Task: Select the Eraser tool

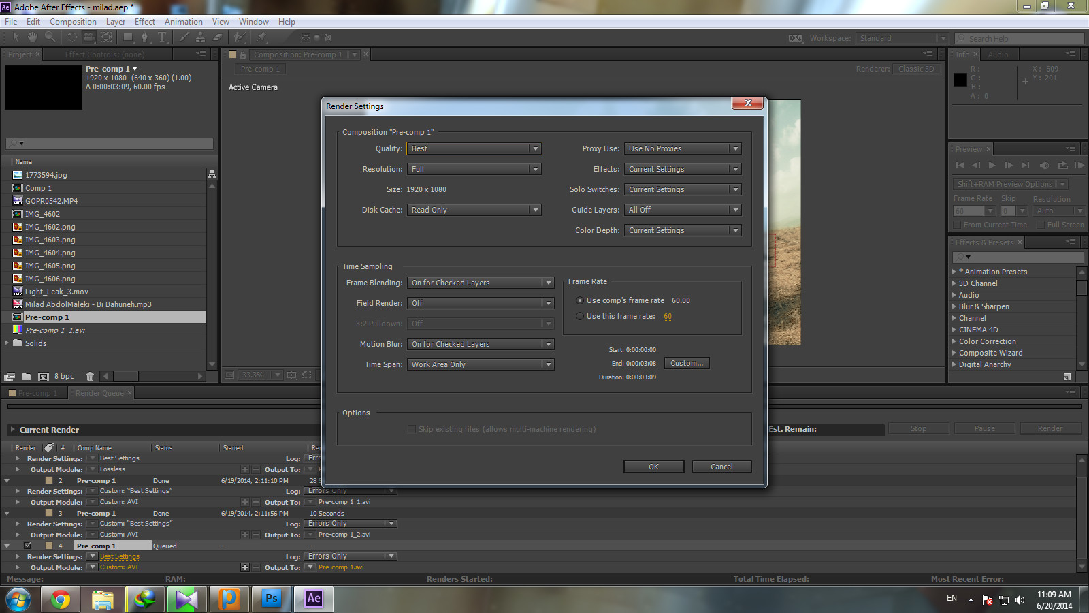Action: pos(218,37)
